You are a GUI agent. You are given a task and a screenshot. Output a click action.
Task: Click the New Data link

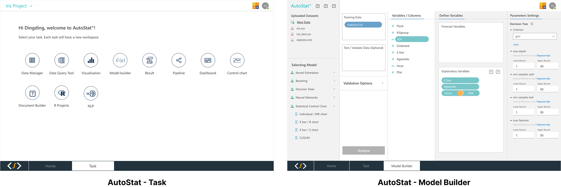[304, 22]
